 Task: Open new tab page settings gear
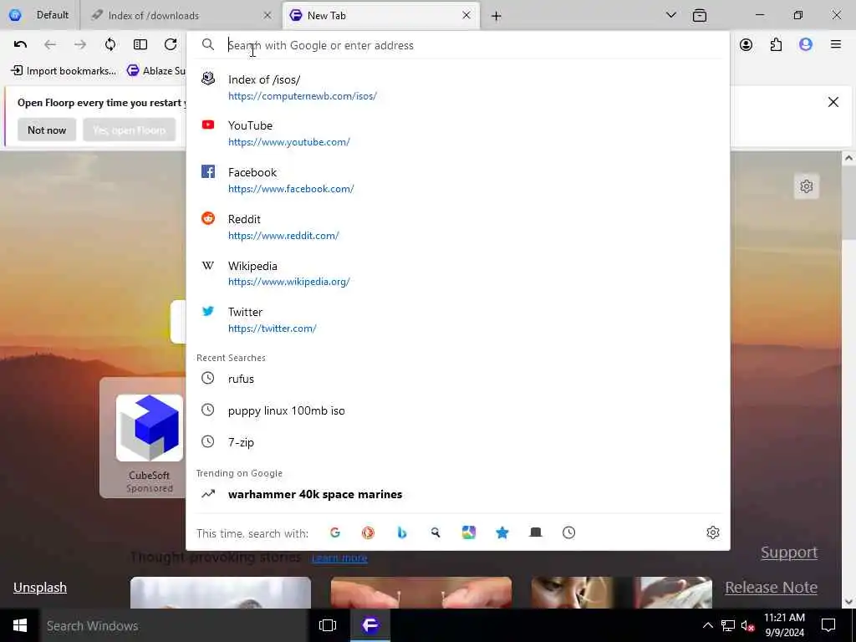[807, 186]
